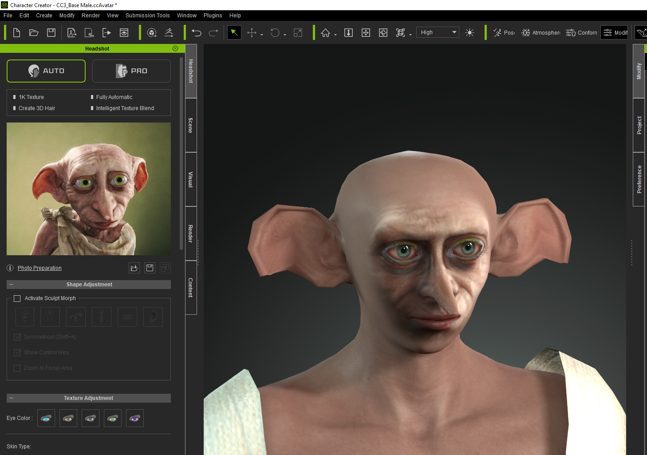The image size is (647, 455).
Task: Click the Headshot panel vertical scrollbar
Action: (181, 153)
